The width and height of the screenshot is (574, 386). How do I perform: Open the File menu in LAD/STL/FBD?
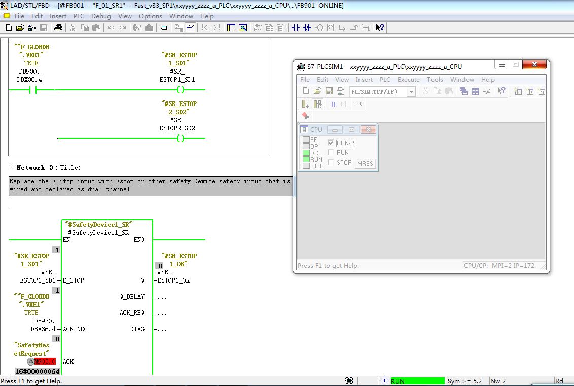(x=19, y=16)
